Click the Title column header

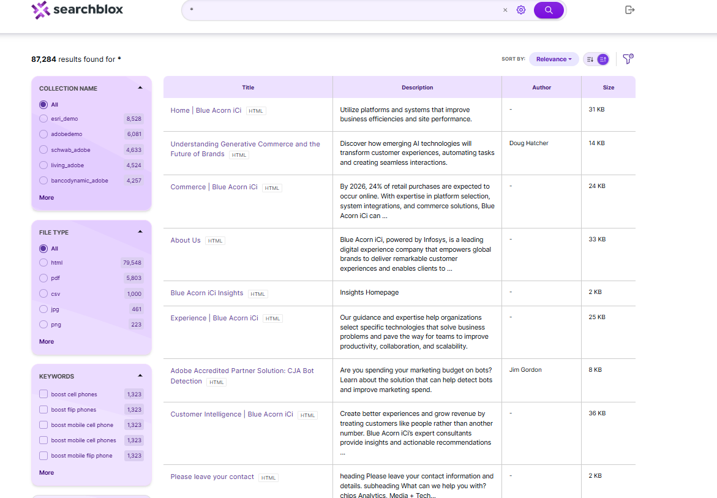pyautogui.click(x=249, y=88)
